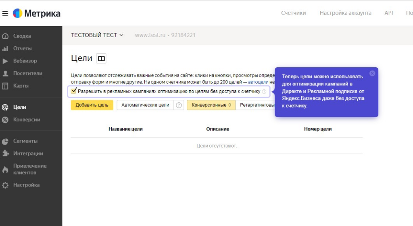Viewport: 413px width, 226px height.
Task: Toggle the optimization by goals checkbox
Action: coord(74,91)
